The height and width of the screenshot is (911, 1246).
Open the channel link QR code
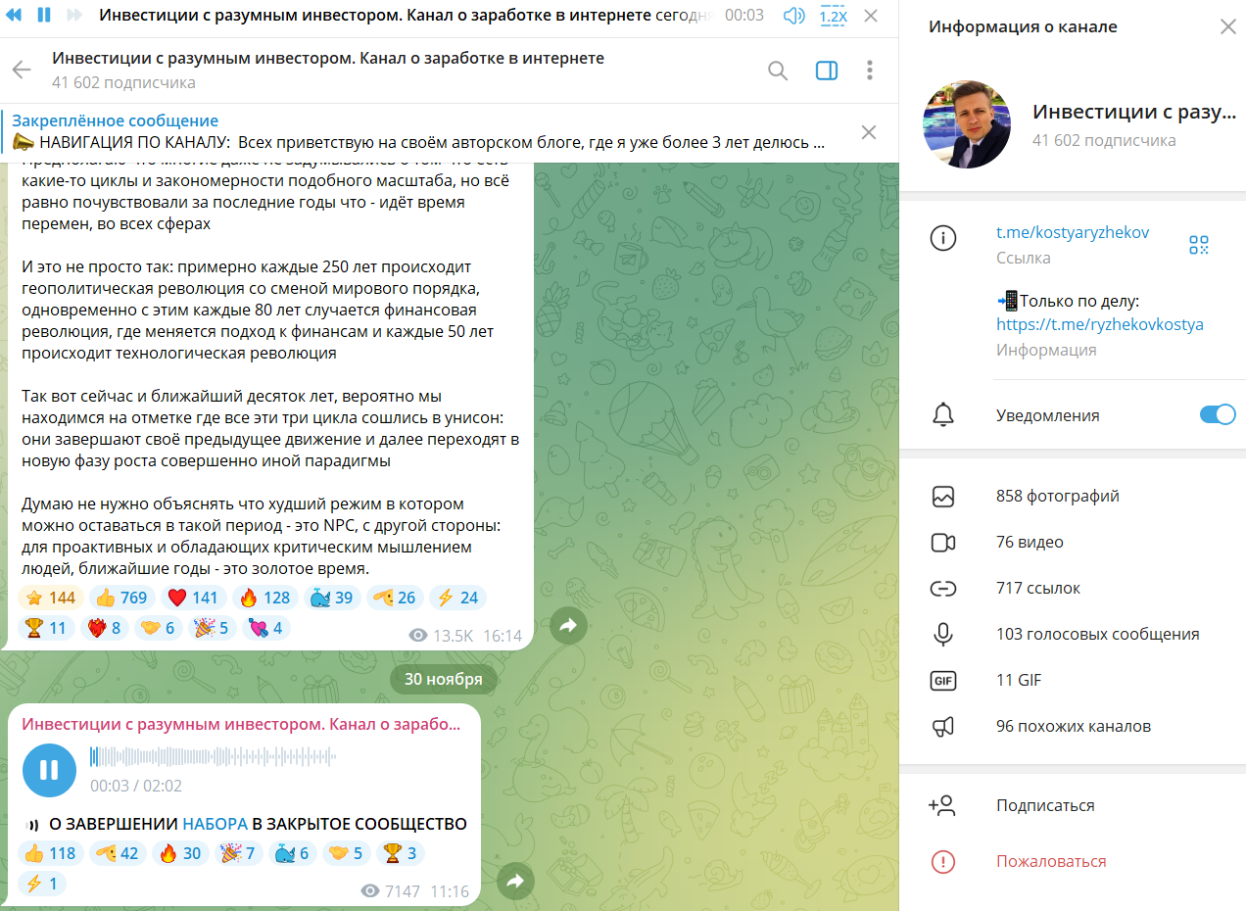(x=1199, y=245)
